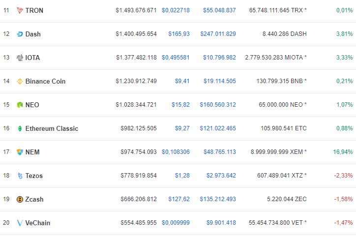Click NEM volume $48.765.113
The height and width of the screenshot is (238, 356).
pyautogui.click(x=219, y=152)
